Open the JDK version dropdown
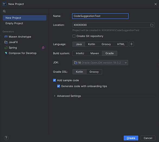 100,63
